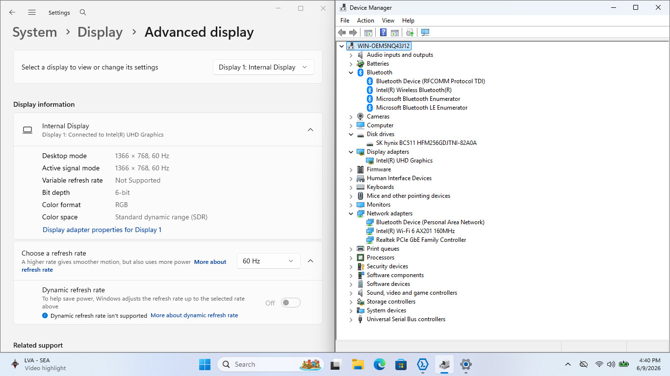Open Microsoft Edge from taskbar
Screen dimensions: 670x376
(x=379, y=364)
